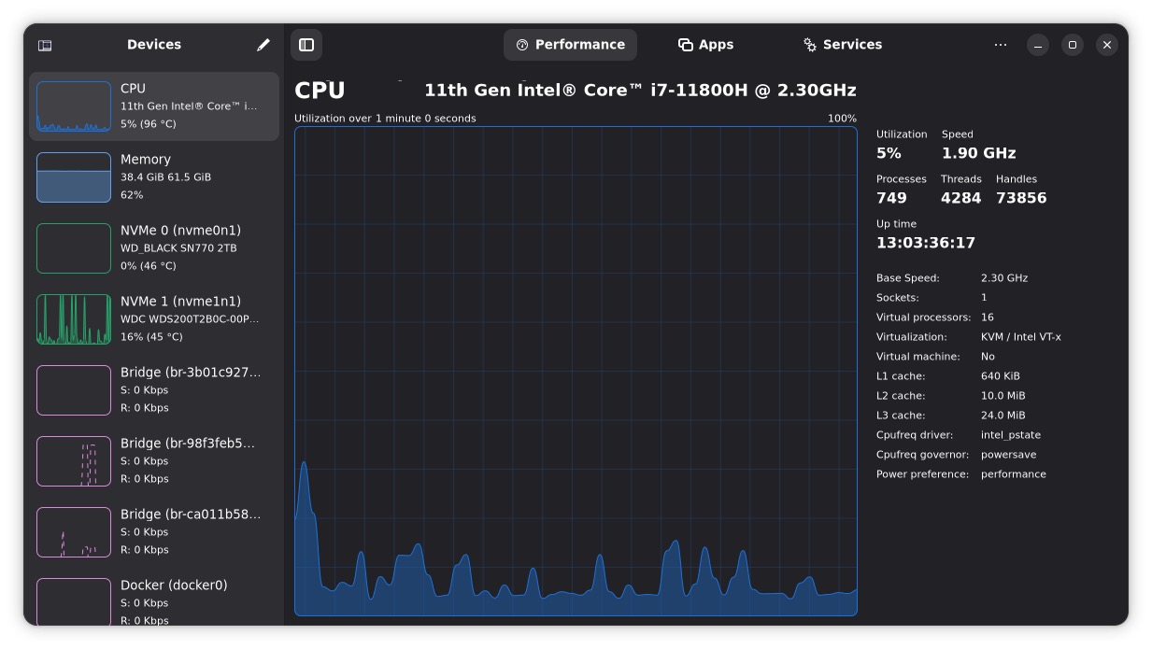Open the Services tab
The width and height of the screenshot is (1152, 649).
click(842, 45)
